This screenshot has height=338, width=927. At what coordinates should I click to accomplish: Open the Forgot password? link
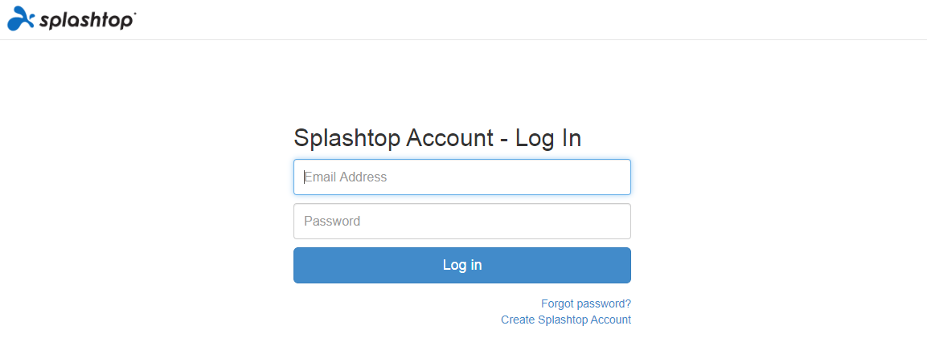click(585, 303)
